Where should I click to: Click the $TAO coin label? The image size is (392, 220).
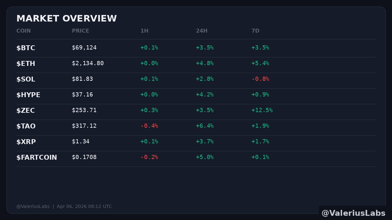pos(26,126)
